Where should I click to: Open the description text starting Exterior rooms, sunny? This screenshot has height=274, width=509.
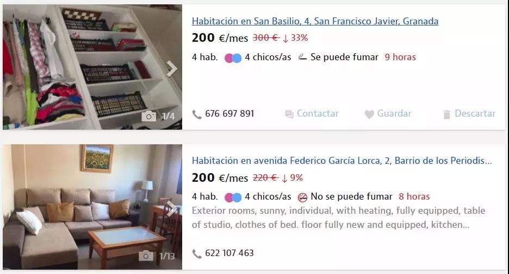coord(338,218)
